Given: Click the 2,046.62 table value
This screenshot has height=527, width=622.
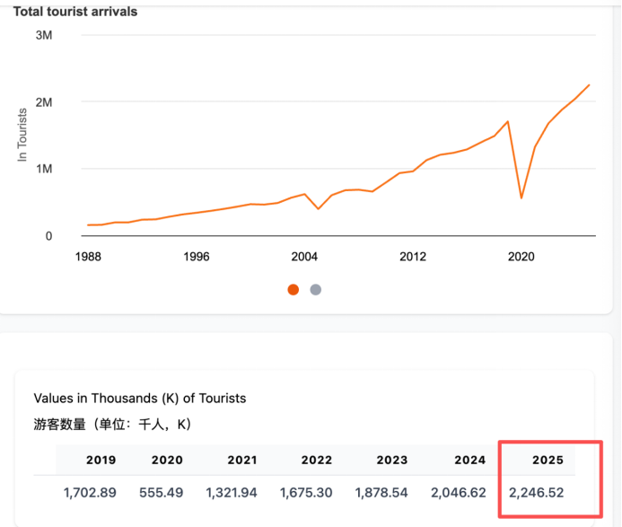Looking at the screenshot, I should (x=458, y=493).
